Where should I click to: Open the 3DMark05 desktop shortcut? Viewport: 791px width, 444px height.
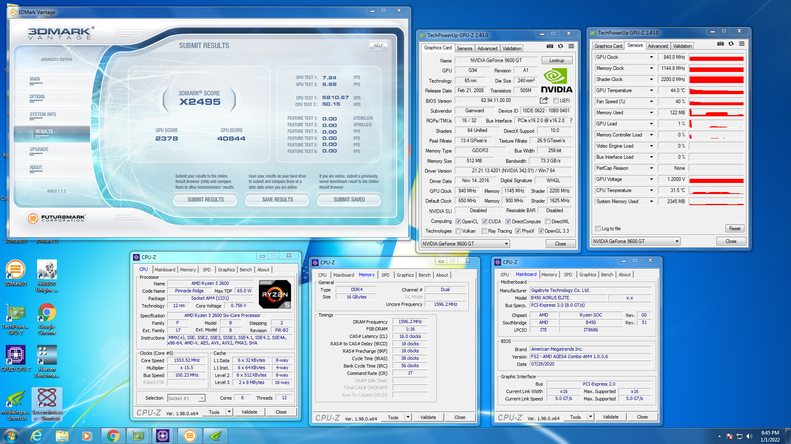tap(15, 273)
